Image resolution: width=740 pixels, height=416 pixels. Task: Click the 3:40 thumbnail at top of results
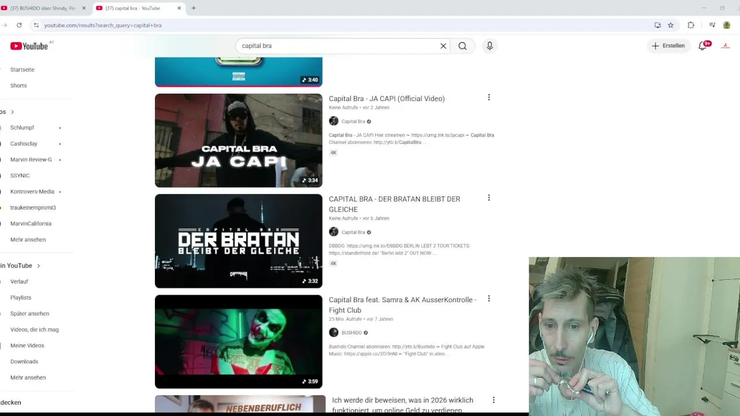coord(238,72)
